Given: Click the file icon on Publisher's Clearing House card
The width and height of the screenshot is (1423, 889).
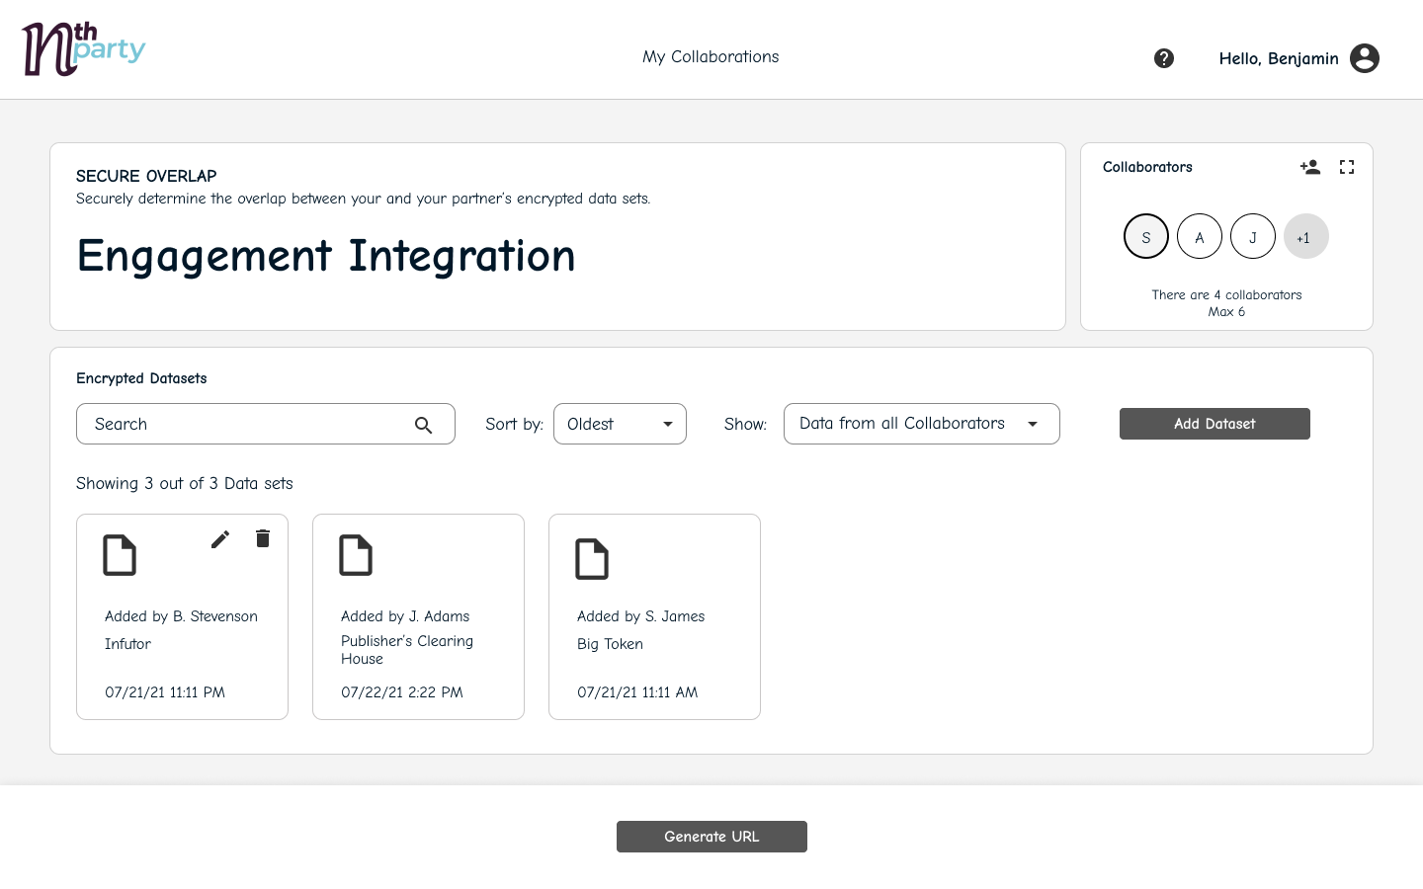Looking at the screenshot, I should point(356,555).
